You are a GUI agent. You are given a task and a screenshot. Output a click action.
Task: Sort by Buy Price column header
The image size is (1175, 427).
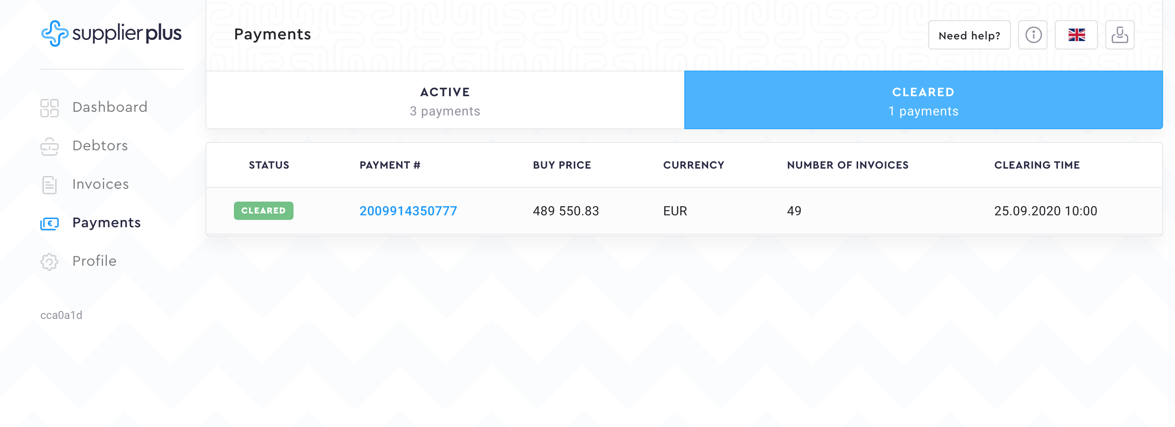(x=562, y=165)
